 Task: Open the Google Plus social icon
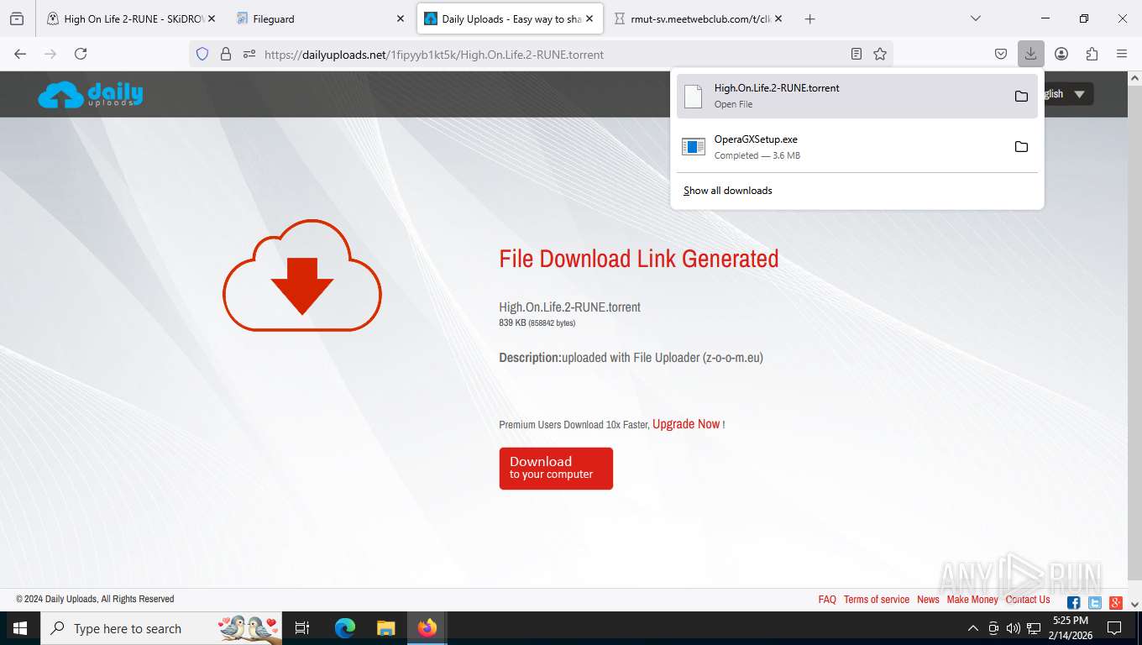tap(1116, 602)
